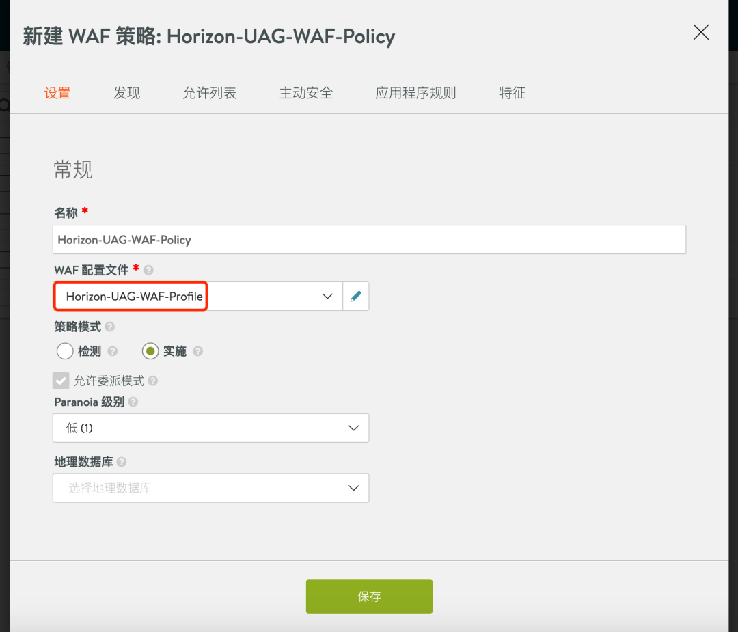
Task: Switch to the 允许列表 tab
Action: pyautogui.click(x=210, y=93)
